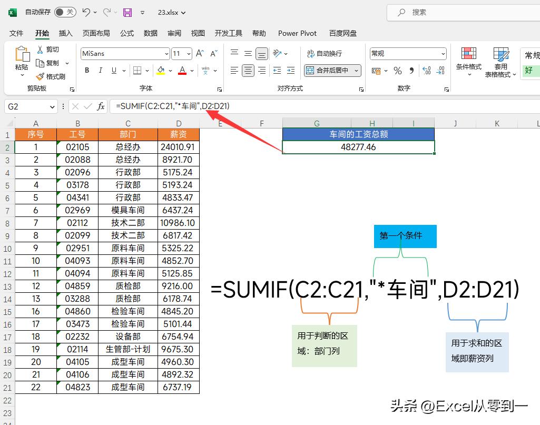Click the increase font size icon
The height and width of the screenshot is (425, 540).
pyautogui.click(x=200, y=54)
